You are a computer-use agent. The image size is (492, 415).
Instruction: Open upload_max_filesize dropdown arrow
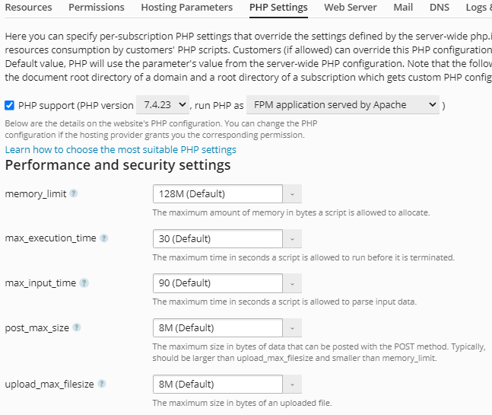(x=292, y=384)
